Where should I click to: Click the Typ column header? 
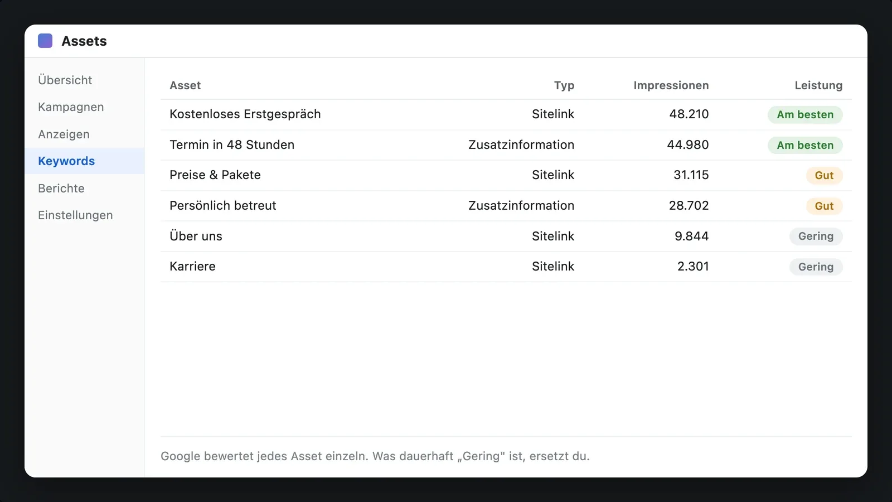pyautogui.click(x=564, y=85)
